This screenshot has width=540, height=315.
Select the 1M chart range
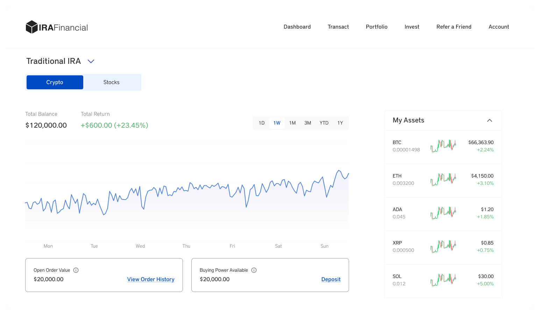pos(292,123)
